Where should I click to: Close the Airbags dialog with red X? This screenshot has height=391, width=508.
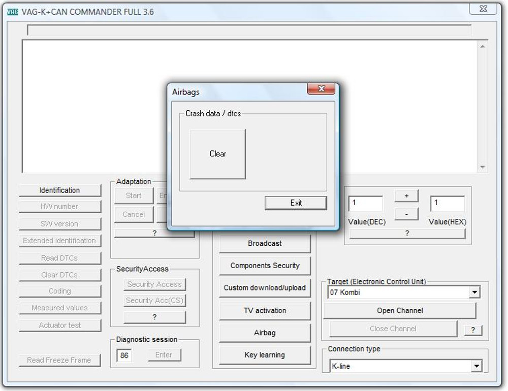pos(321,89)
